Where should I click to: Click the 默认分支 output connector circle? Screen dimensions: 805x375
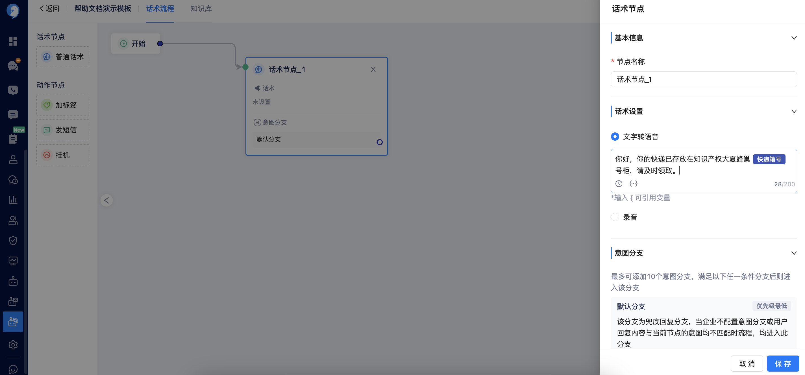379,142
